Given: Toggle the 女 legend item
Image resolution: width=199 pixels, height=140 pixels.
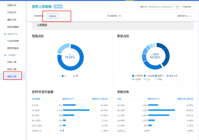Looking at the screenshot, I should pyautogui.click(x=64, y=76).
